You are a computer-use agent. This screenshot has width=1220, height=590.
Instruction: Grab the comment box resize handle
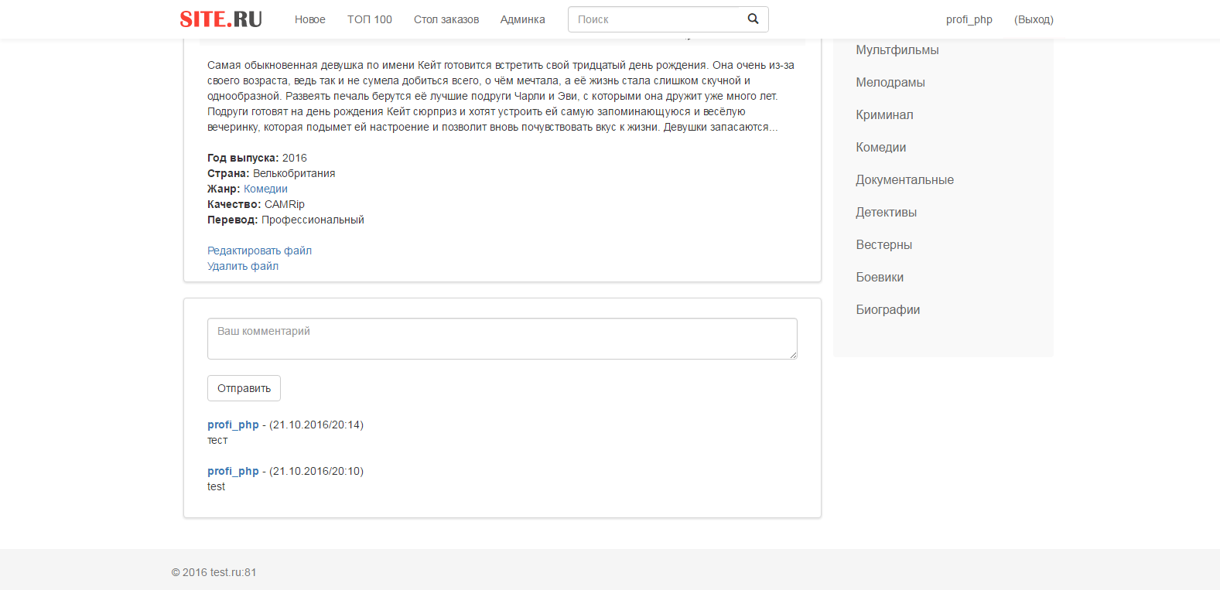click(x=793, y=355)
